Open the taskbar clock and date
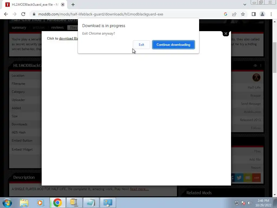 click(263, 203)
